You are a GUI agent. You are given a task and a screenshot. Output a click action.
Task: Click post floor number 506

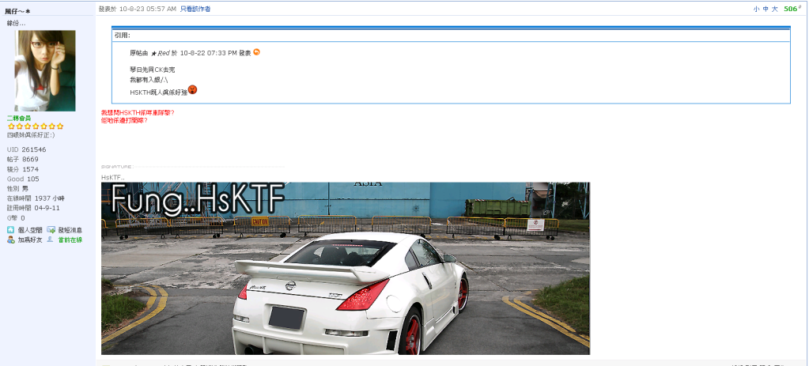pyautogui.click(x=791, y=9)
